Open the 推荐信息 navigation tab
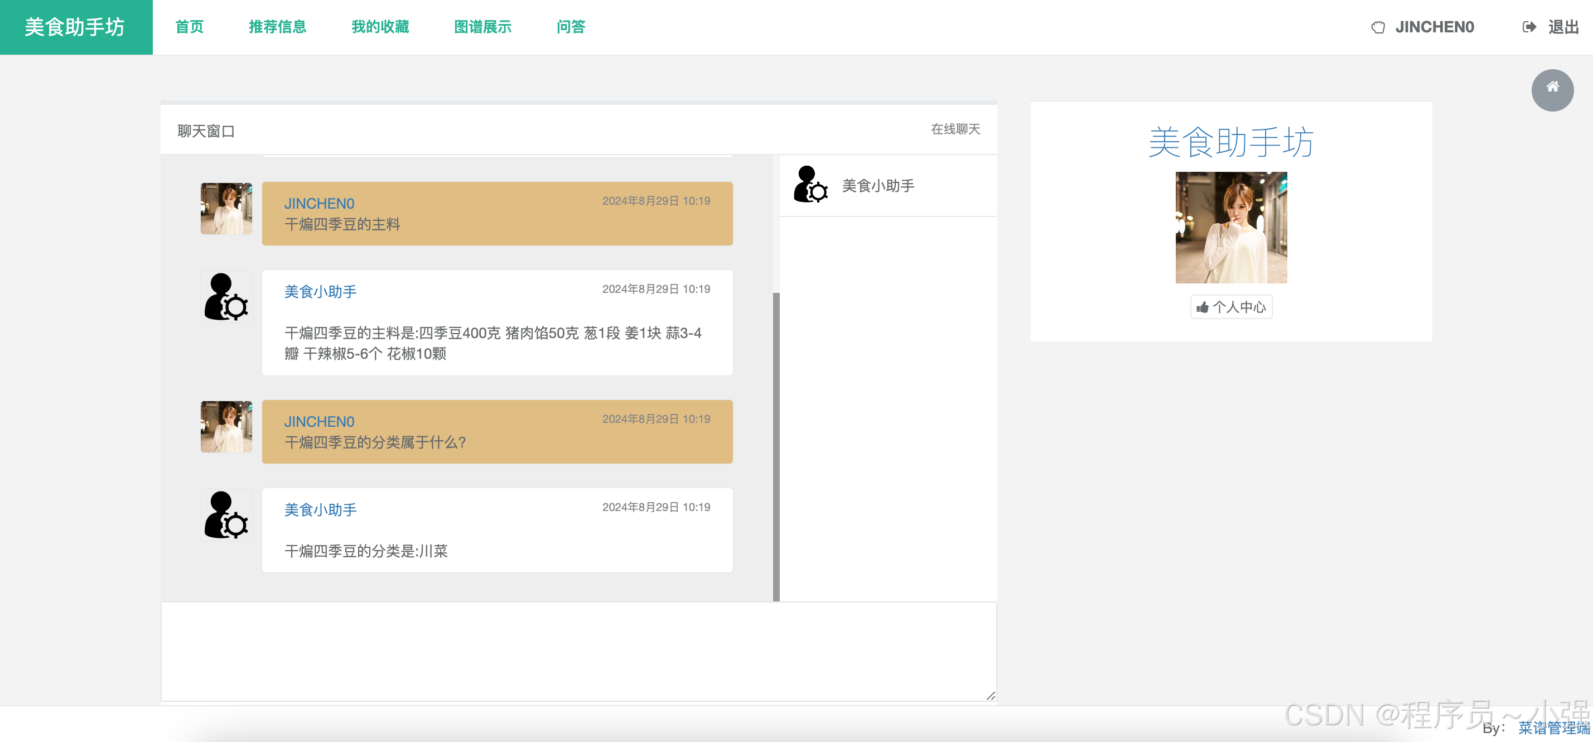Viewport: 1593px width, 742px height. (277, 27)
